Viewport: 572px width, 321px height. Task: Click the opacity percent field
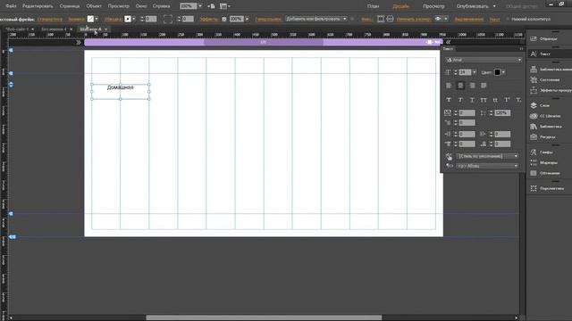(236, 19)
